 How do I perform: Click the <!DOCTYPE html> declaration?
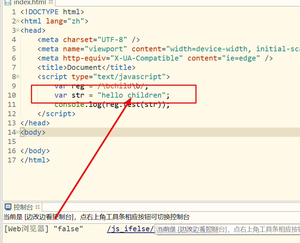(52, 12)
